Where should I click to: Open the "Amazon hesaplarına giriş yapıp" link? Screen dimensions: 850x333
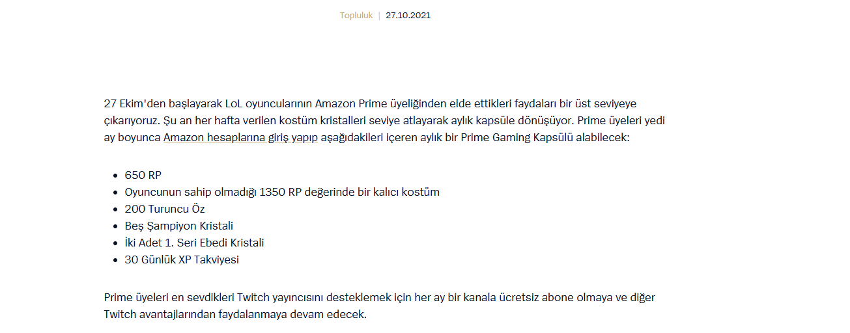tap(240, 138)
